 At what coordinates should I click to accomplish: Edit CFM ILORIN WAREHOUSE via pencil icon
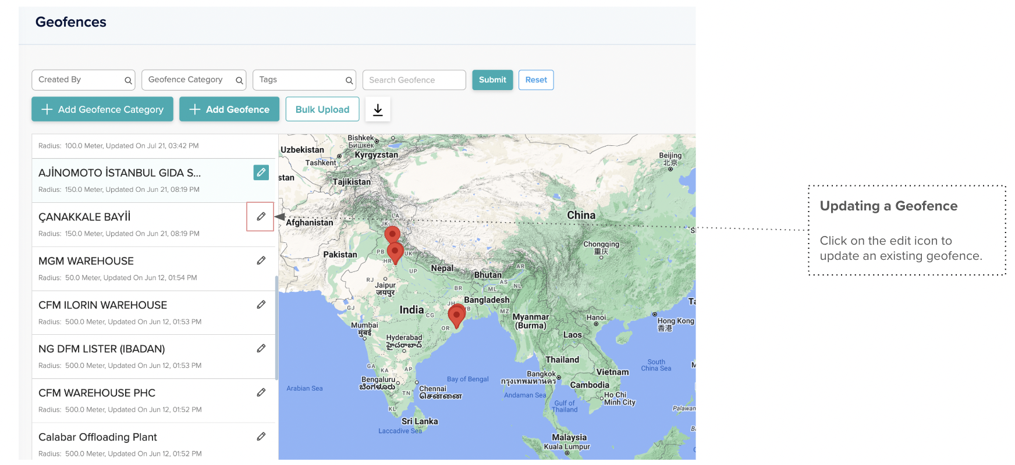[261, 305]
